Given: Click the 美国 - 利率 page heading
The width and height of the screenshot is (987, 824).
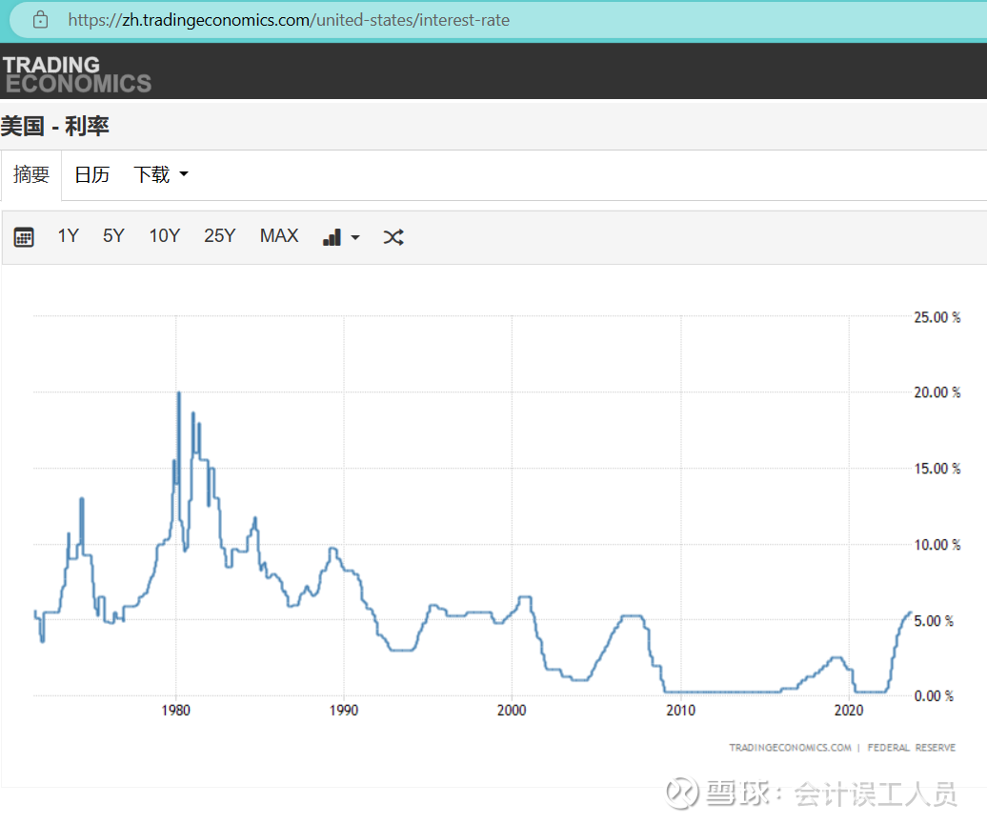Looking at the screenshot, I should click(x=56, y=126).
